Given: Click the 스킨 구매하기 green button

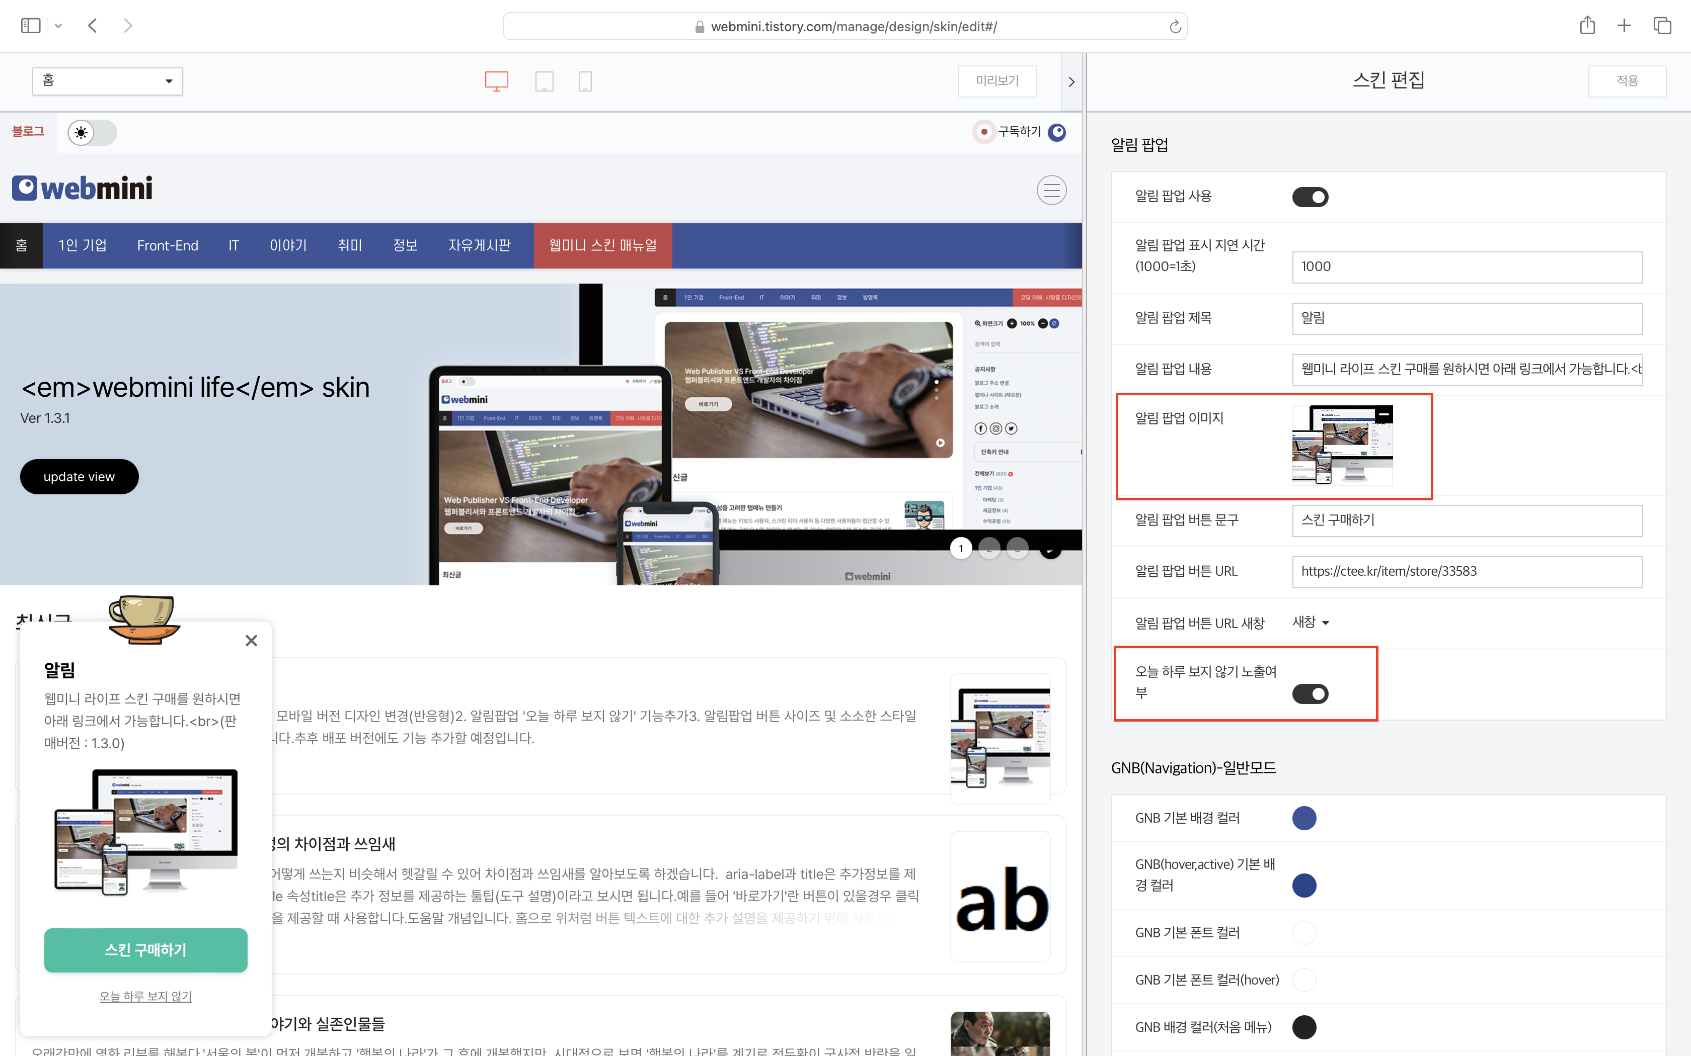Looking at the screenshot, I should 145,950.
